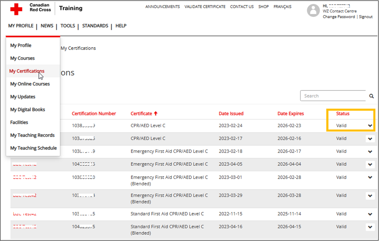379x241 pixels.
Task: Open the STANDARDS menu
Action: click(95, 26)
